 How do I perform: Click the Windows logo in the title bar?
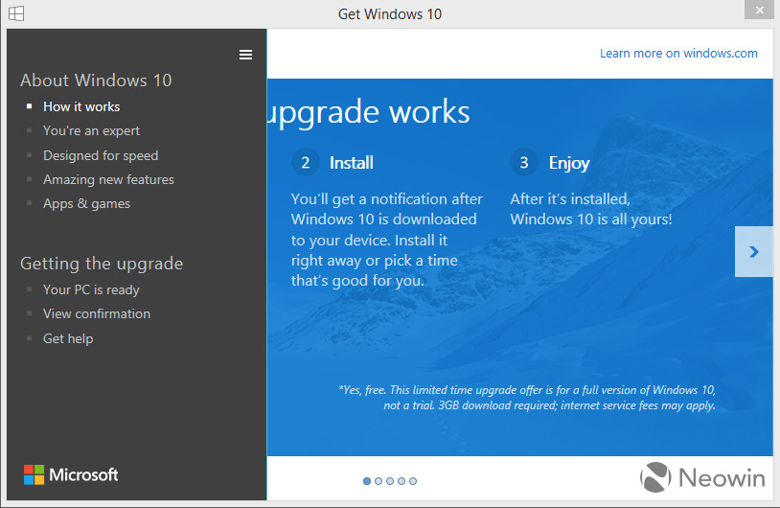tap(16, 13)
